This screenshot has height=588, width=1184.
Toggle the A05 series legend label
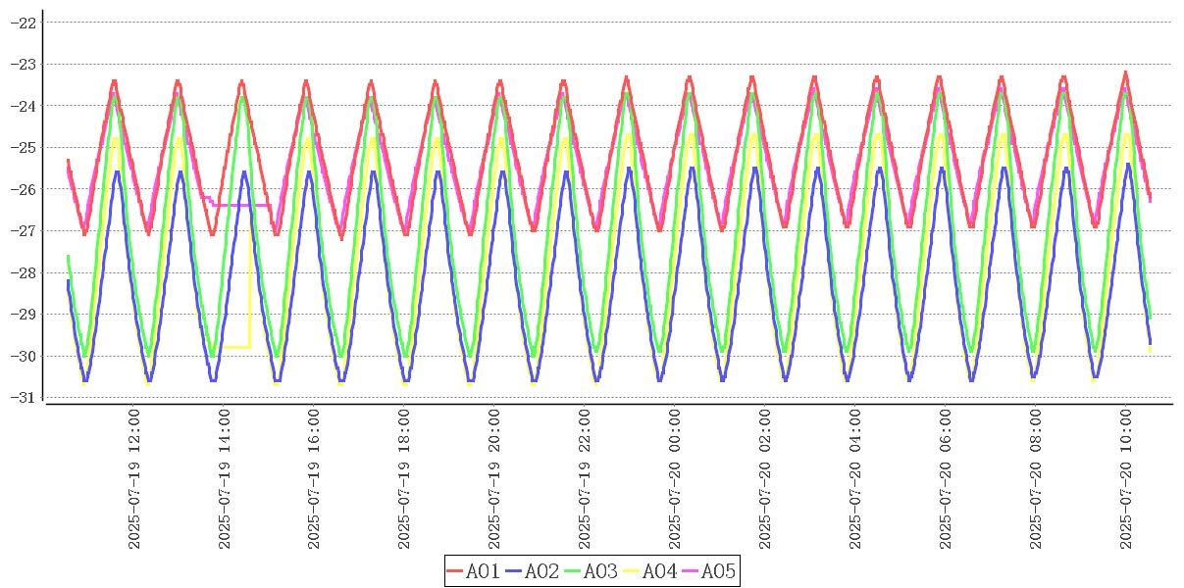(718, 570)
